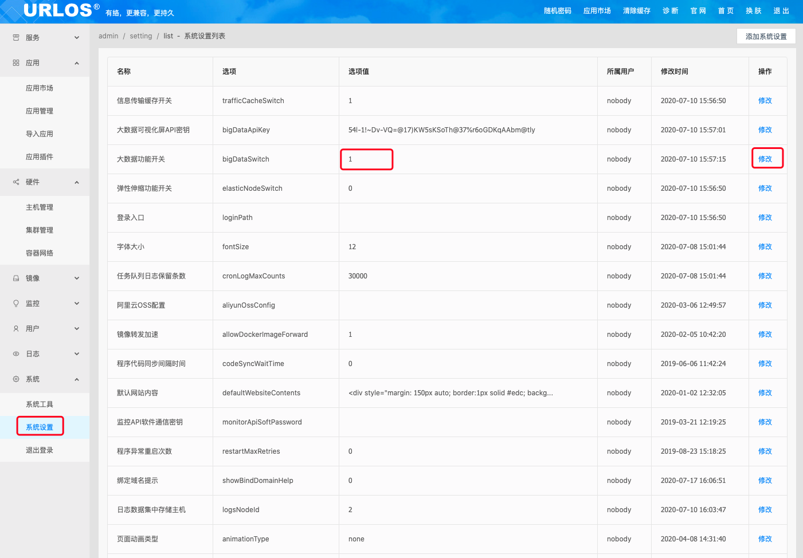803x558 pixels.
Task: Click the setting breadcrumb link
Action: [x=141, y=36]
